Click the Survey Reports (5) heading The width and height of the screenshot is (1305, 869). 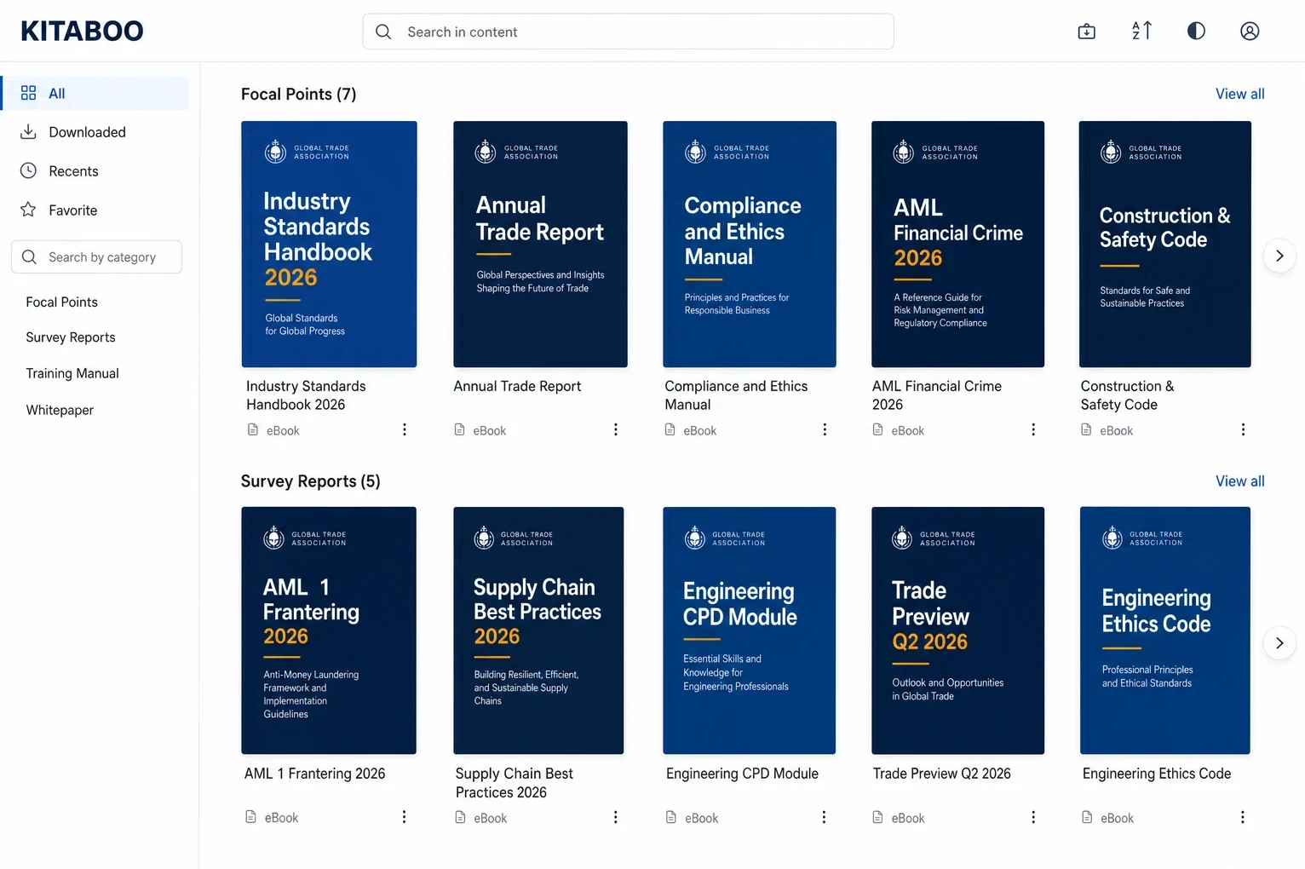[x=310, y=481]
